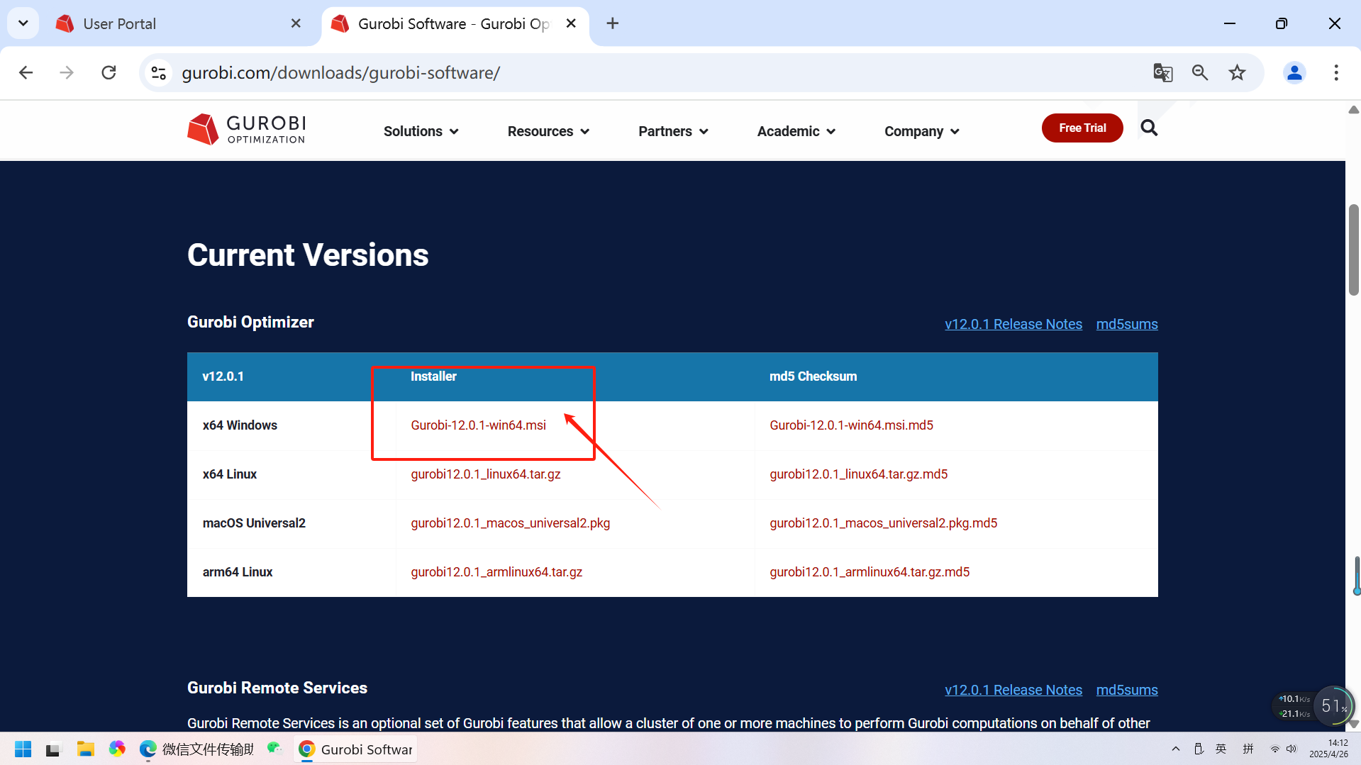The width and height of the screenshot is (1361, 765).
Task: Click the browser forward arrow
Action: coord(67,72)
